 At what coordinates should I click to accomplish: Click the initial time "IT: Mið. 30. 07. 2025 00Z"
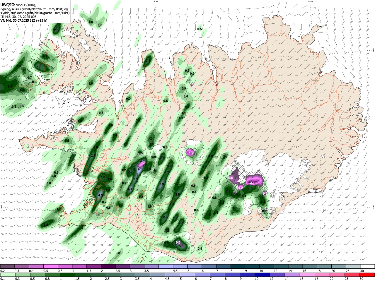coord(18,17)
